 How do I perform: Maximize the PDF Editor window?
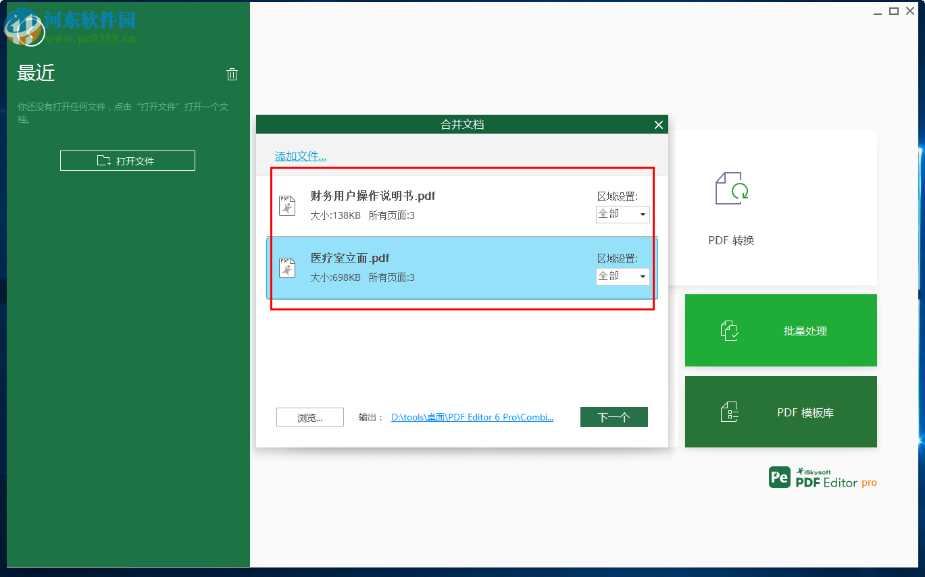894,11
